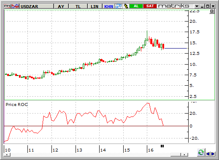The width and height of the screenshot is (219, 160).
Task: Click the yellow lightning bolt icon
Action: point(126,6)
